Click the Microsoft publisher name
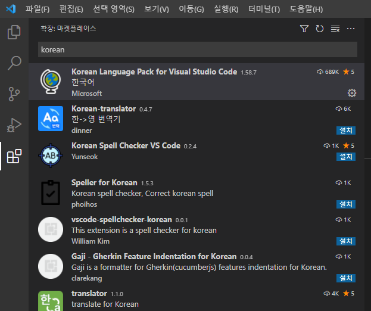Screen dimensions: 371x311 (x=86, y=94)
